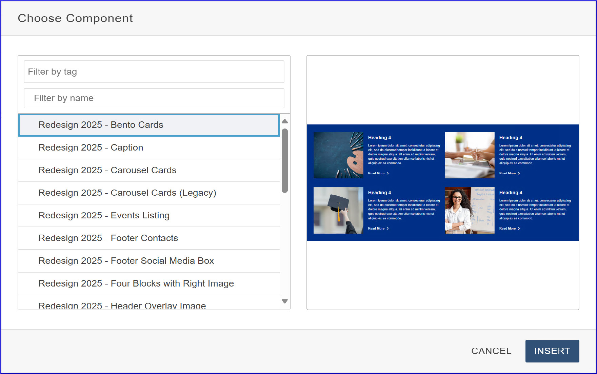The width and height of the screenshot is (597, 374).
Task: Select "Redesign 2025 - Caption" component
Action: click(x=91, y=147)
